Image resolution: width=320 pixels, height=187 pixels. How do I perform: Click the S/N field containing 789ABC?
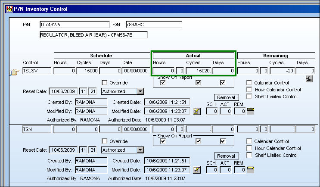[154, 25]
